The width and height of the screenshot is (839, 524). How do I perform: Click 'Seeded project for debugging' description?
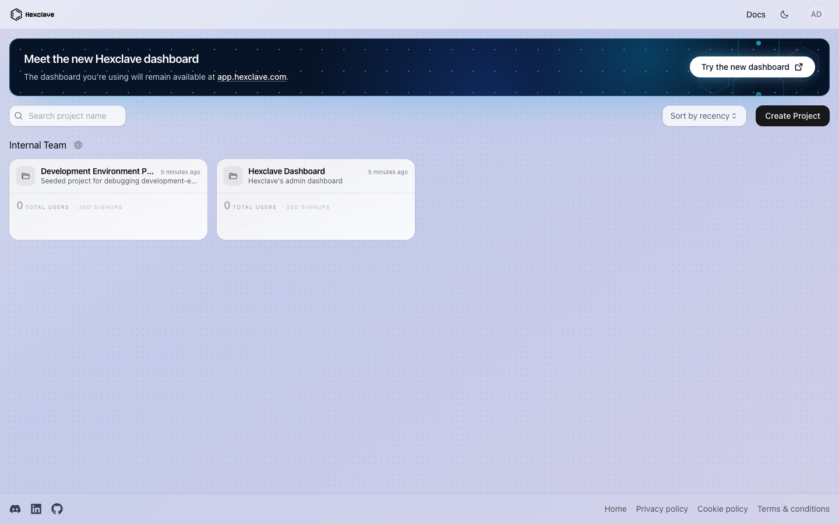point(119,181)
